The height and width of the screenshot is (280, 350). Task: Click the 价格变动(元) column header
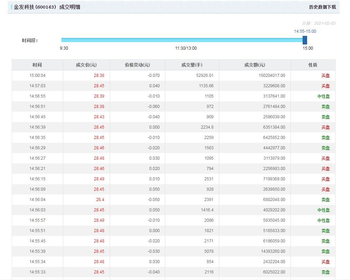point(137,65)
